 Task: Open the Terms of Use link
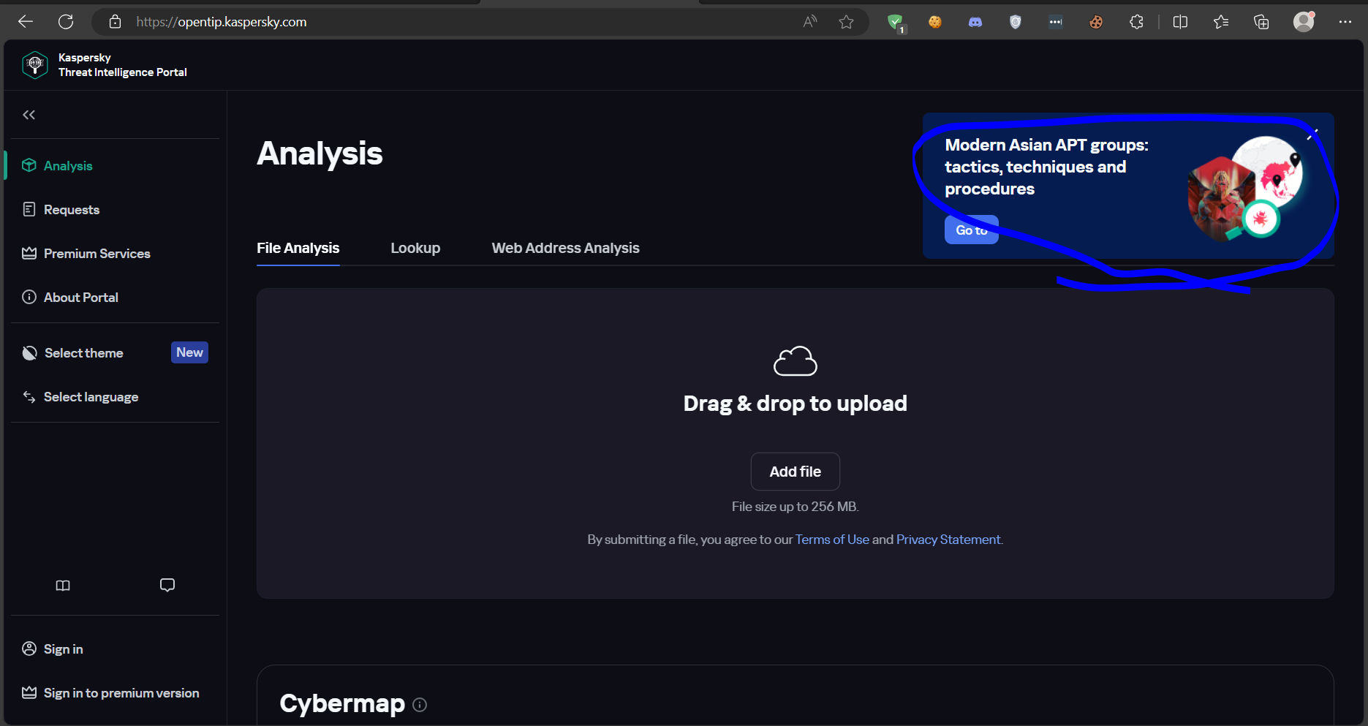(831, 539)
